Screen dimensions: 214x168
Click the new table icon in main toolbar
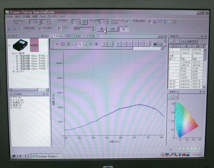pos(160,22)
